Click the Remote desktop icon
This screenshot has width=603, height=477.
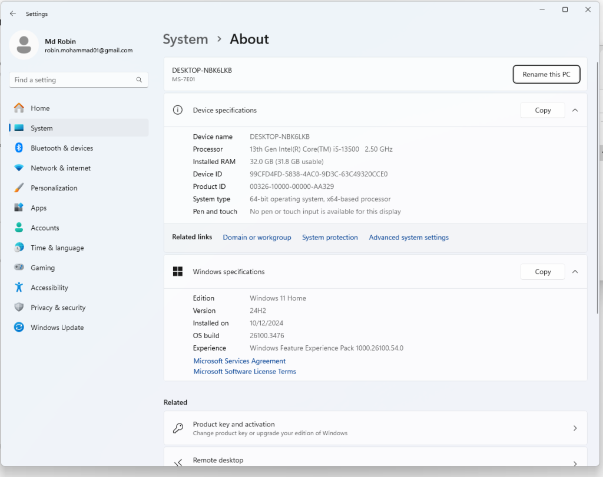(178, 463)
